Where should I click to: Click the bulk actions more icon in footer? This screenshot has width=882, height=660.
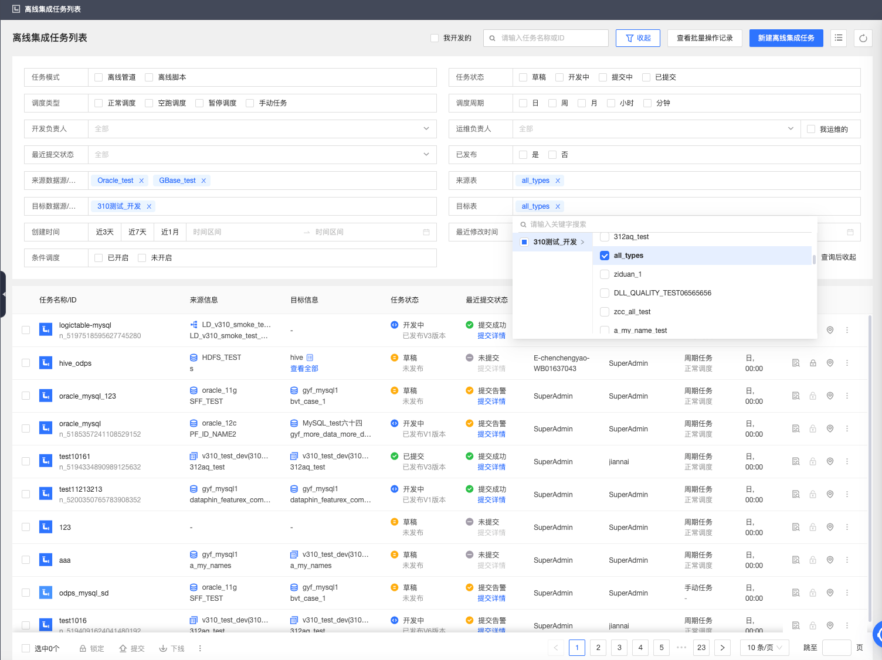(x=200, y=648)
